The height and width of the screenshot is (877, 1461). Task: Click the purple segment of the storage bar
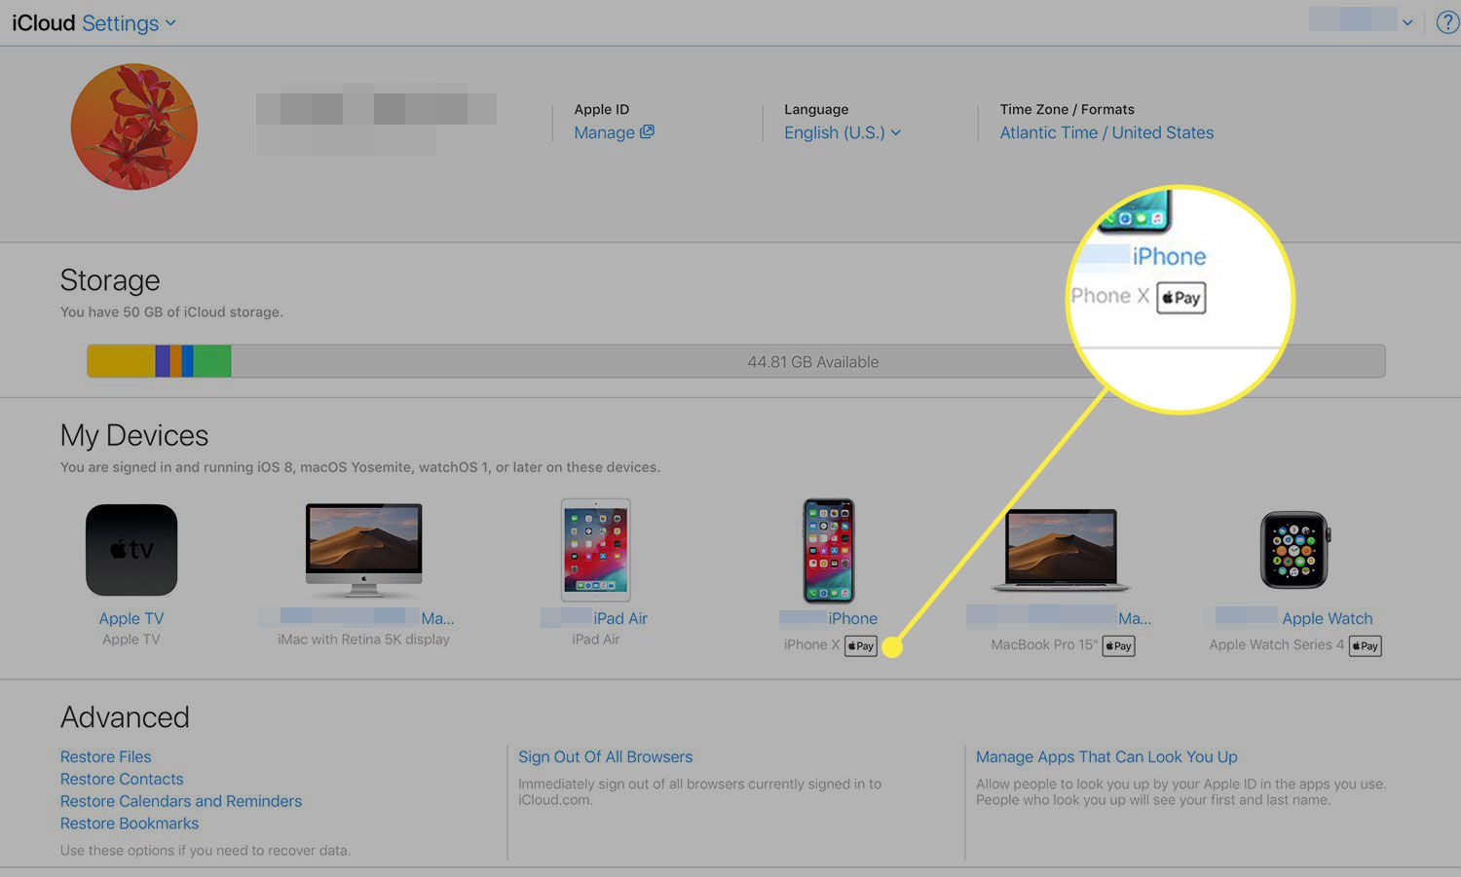[x=163, y=361]
